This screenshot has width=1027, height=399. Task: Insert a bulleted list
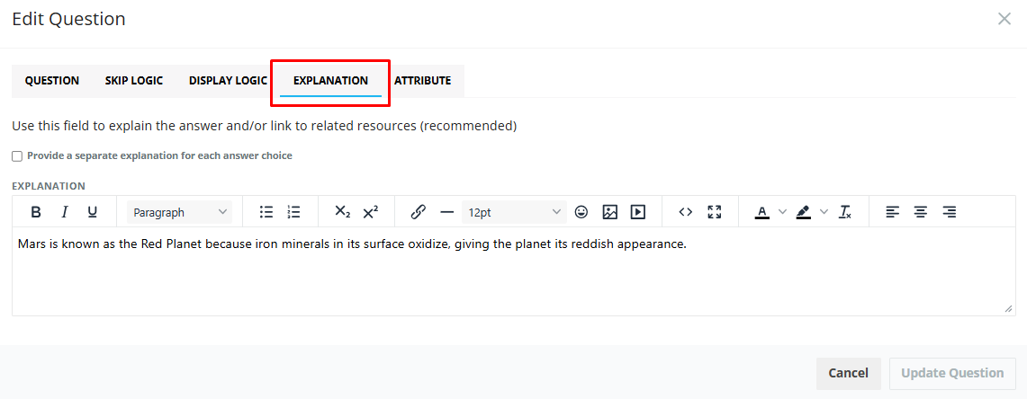pyautogui.click(x=266, y=212)
